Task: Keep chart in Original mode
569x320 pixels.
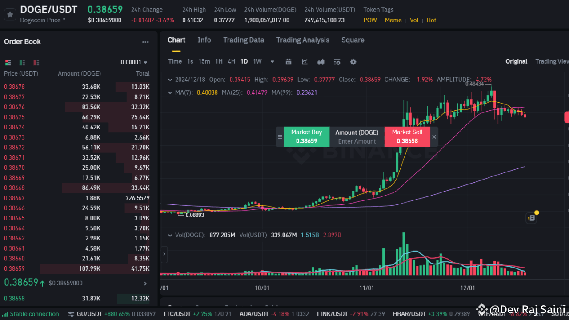Action: tap(516, 61)
